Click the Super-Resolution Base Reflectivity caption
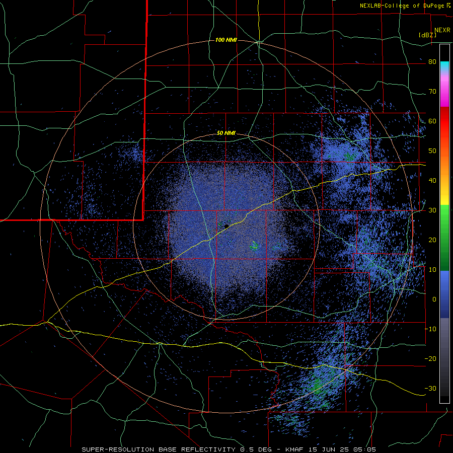Image resolution: width=453 pixels, height=453 pixels. 229,449
